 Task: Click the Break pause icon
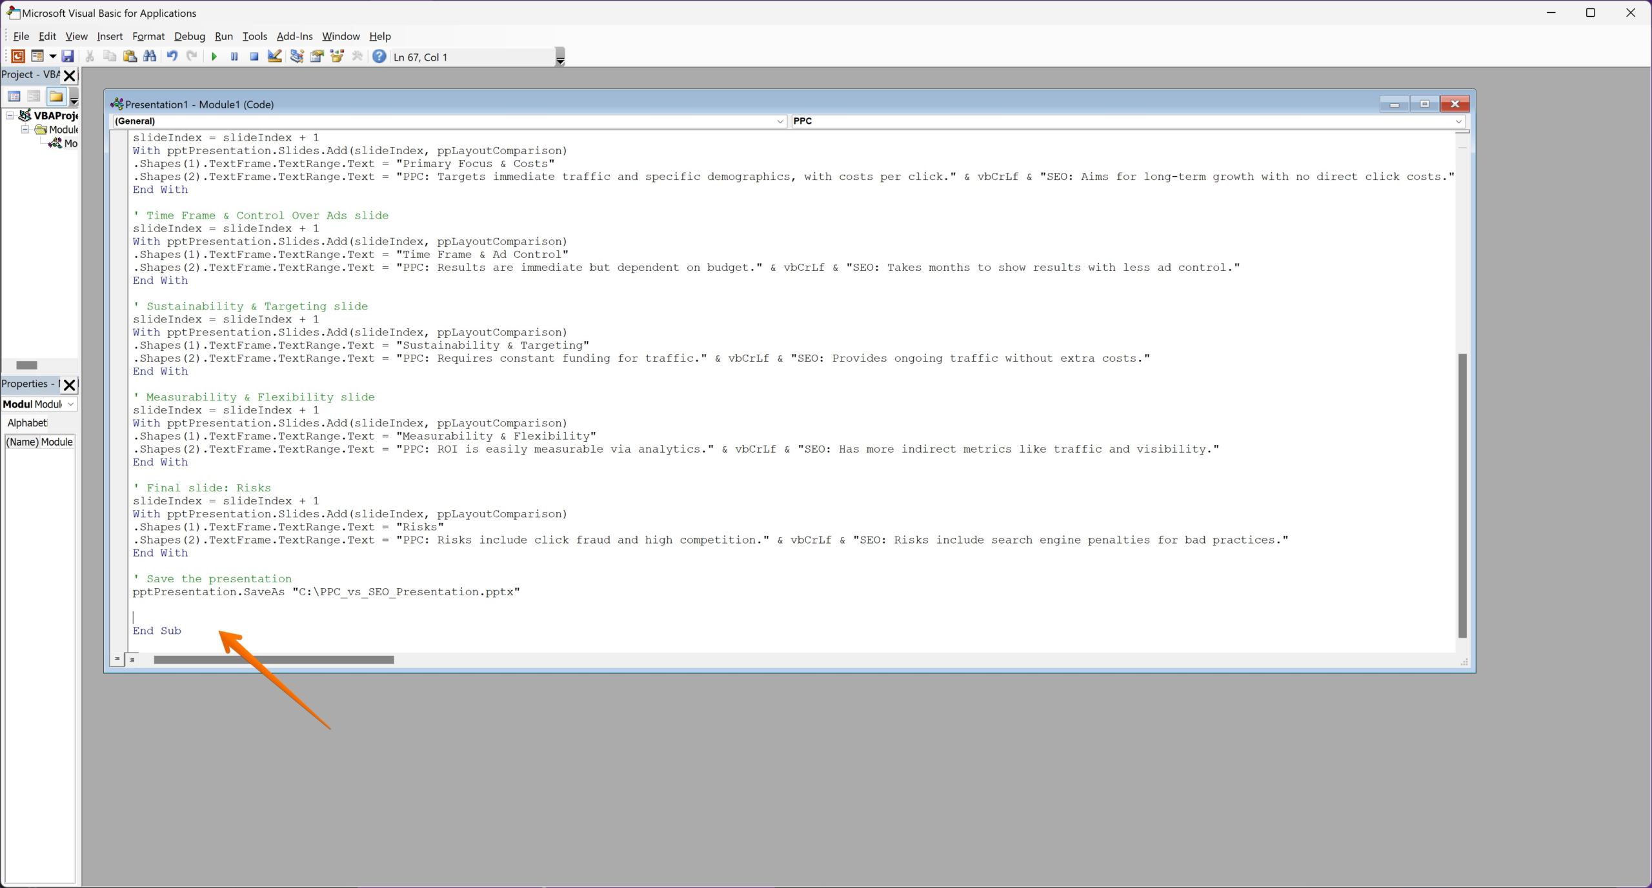tap(234, 57)
